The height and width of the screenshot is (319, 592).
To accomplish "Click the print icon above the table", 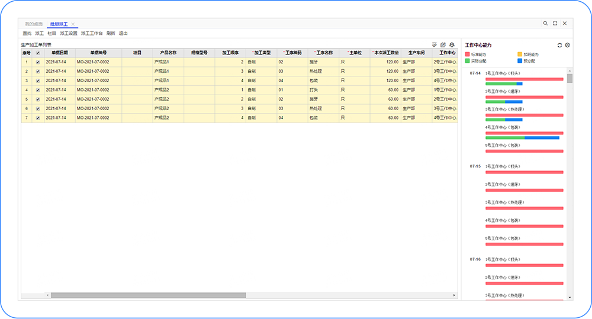I will coord(452,45).
